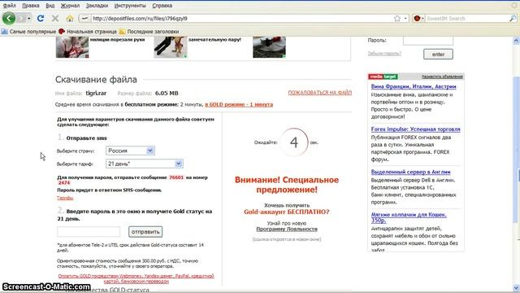The height and width of the screenshot is (293, 520).
Task: Click the Forward navigation arrow
Action: (21, 18)
